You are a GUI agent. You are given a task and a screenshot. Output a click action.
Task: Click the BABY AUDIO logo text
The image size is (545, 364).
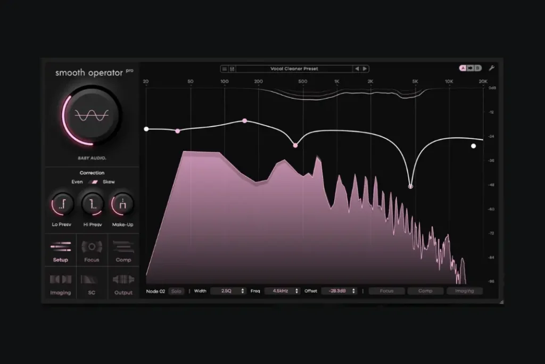point(92,158)
